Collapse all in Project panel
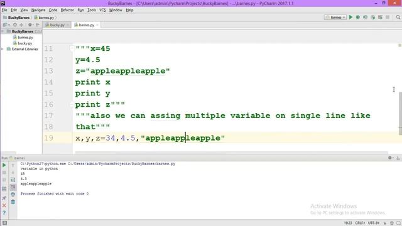The width and height of the screenshot is (402, 226). (x=21, y=25)
